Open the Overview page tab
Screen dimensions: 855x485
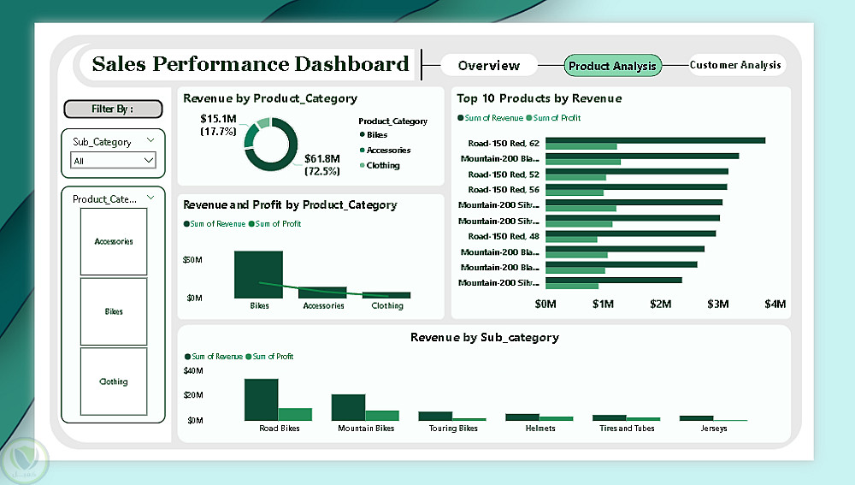pyautogui.click(x=488, y=66)
